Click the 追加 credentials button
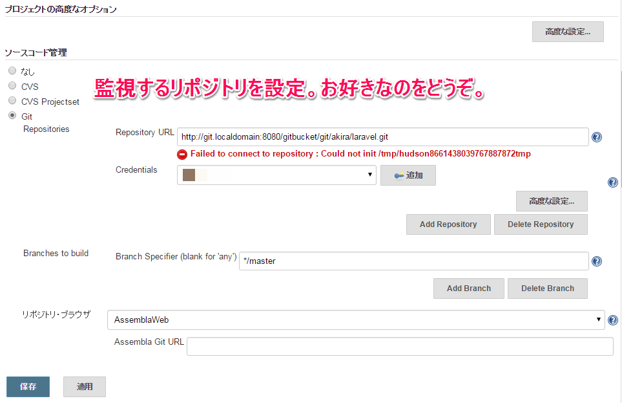The height and width of the screenshot is (403, 622). [x=408, y=175]
